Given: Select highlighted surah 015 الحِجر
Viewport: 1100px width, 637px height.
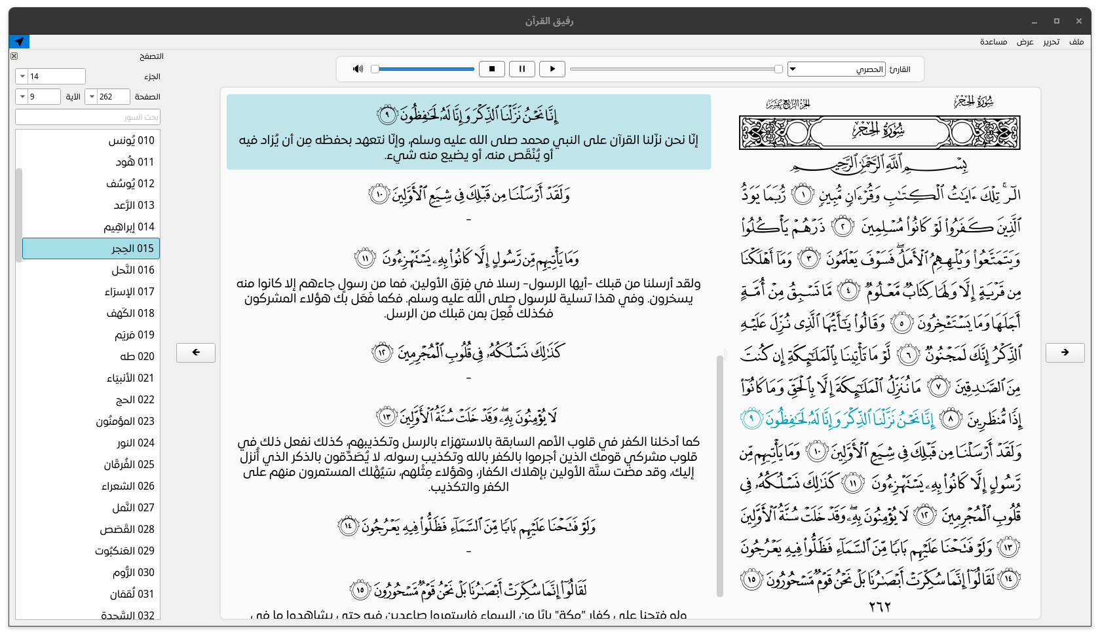Looking at the screenshot, I should tap(91, 248).
